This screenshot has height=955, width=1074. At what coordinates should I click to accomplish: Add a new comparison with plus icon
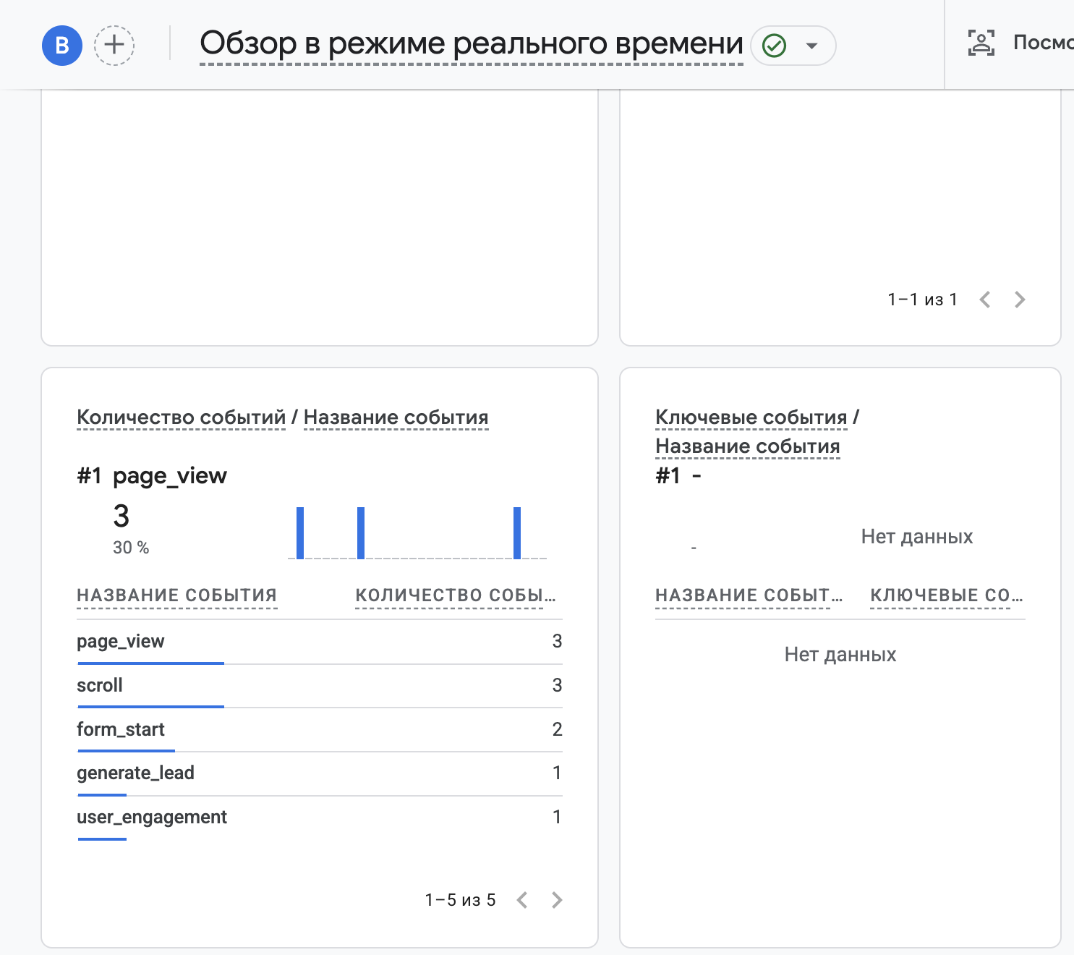click(114, 46)
